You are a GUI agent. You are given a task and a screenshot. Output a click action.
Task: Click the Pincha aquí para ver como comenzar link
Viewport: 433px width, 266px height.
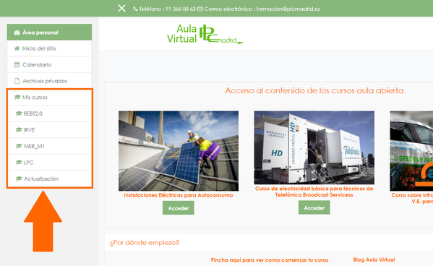click(x=270, y=260)
